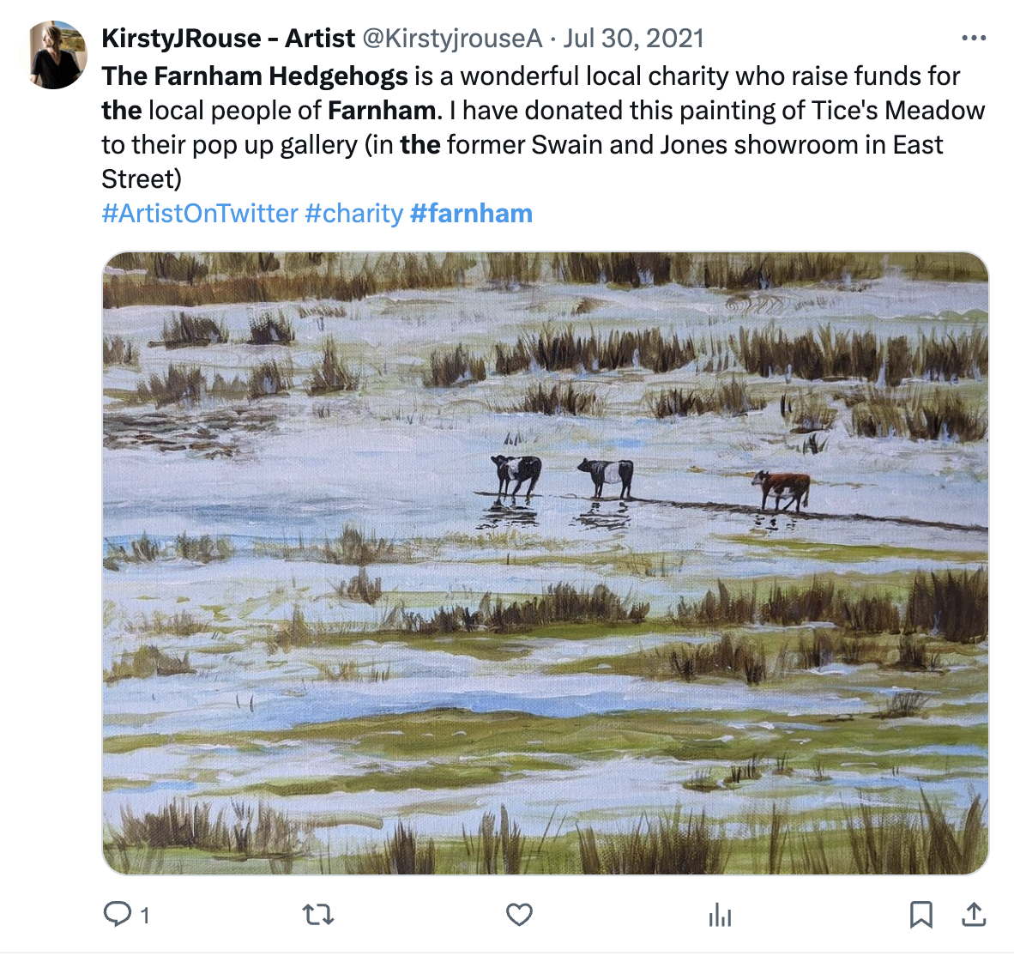Click the leftmost black belted cow
The width and height of the screenshot is (1014, 956).
coord(516,475)
